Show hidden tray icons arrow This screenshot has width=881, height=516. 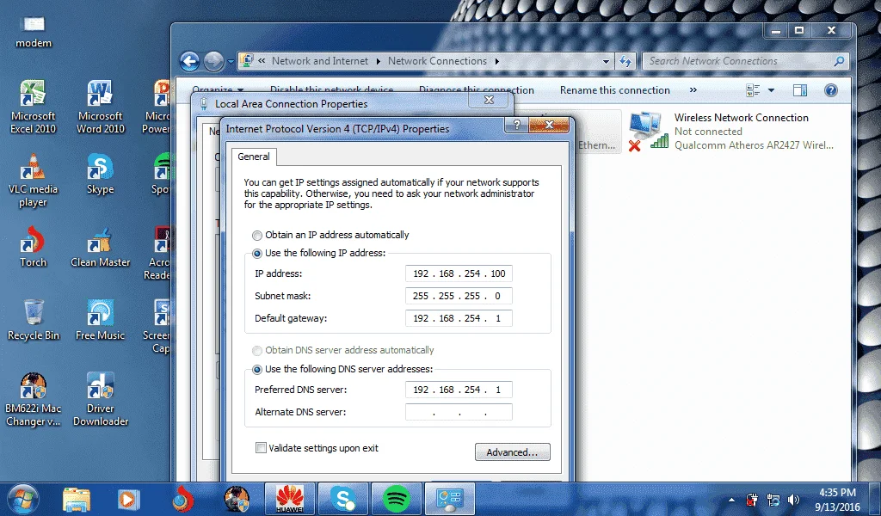coord(731,500)
